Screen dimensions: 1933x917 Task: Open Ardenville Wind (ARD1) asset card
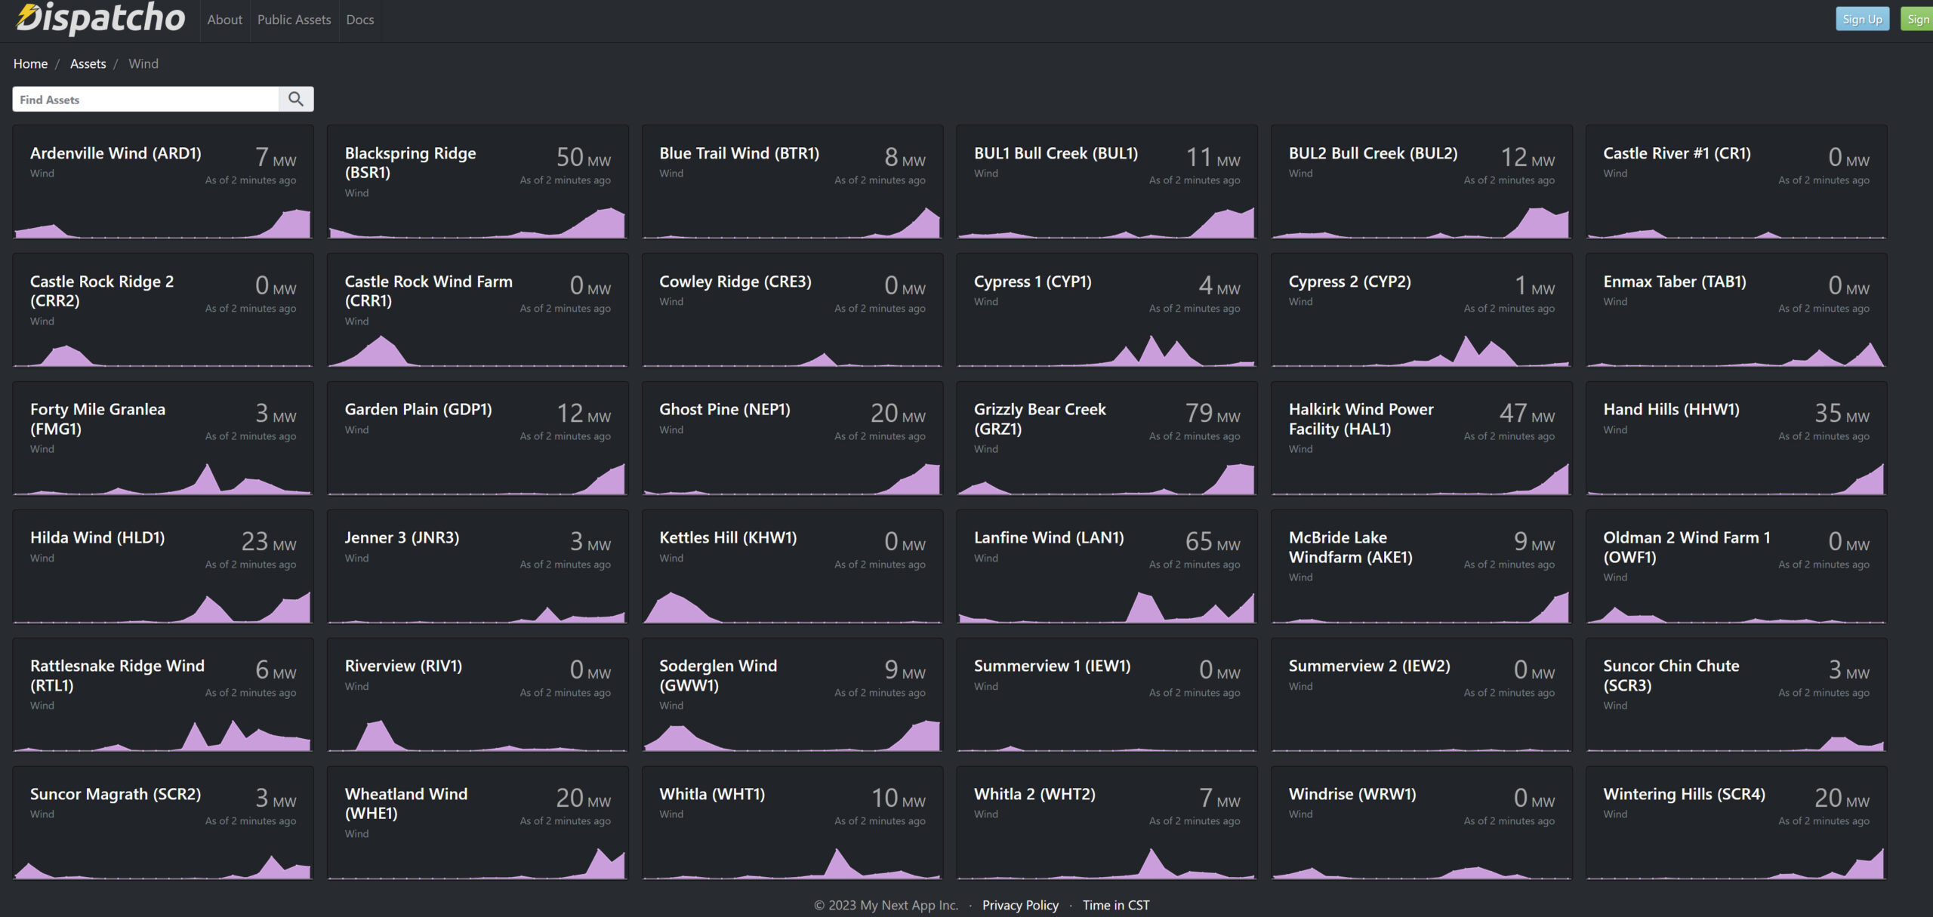[x=116, y=153]
